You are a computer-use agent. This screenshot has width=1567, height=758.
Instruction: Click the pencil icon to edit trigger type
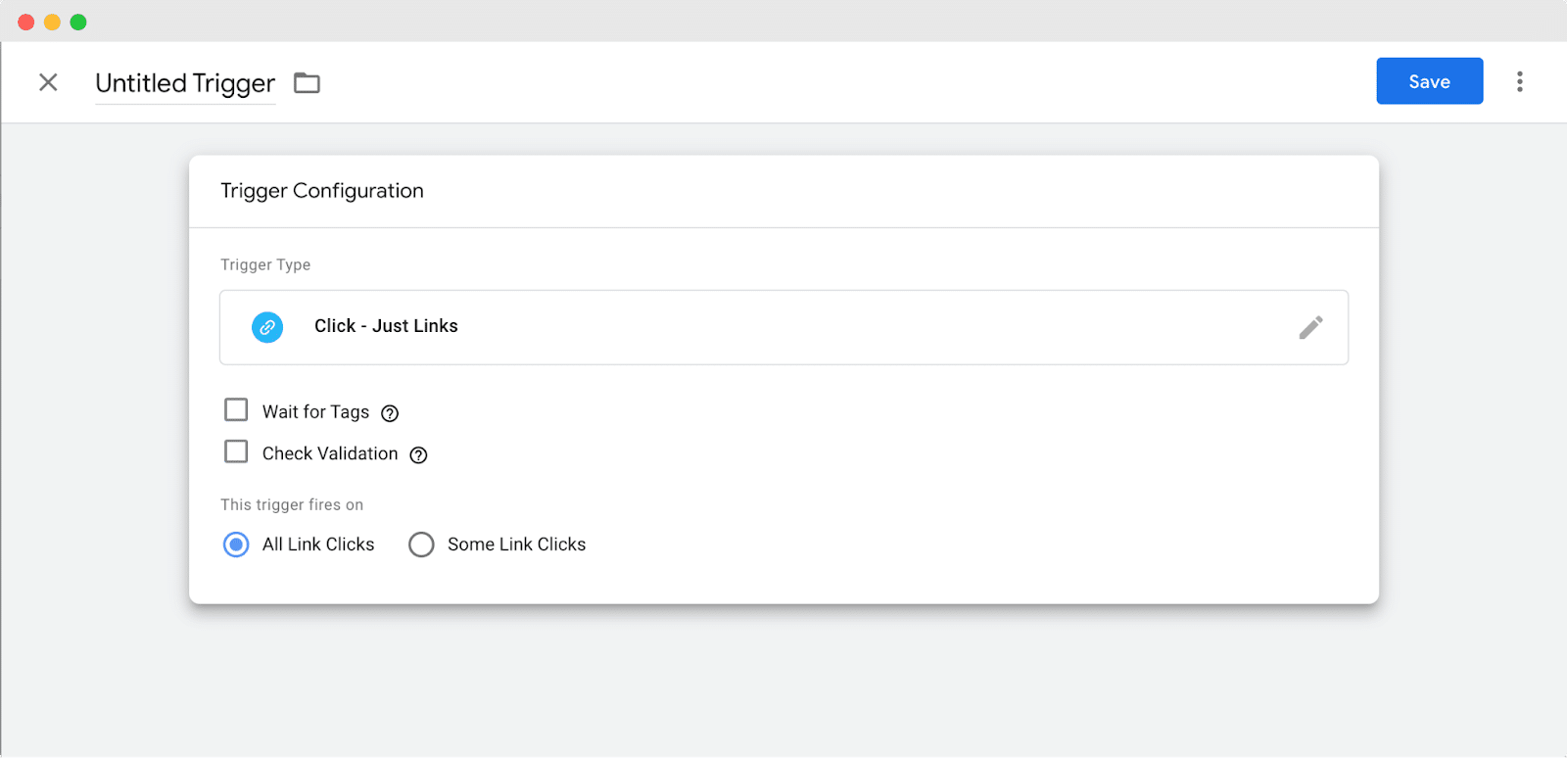(1310, 327)
